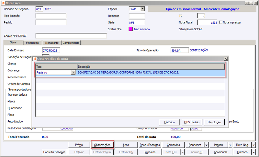Expand the arrow beside Frete Neg. button
This screenshot has height=157, width=259.
pyautogui.click(x=254, y=145)
